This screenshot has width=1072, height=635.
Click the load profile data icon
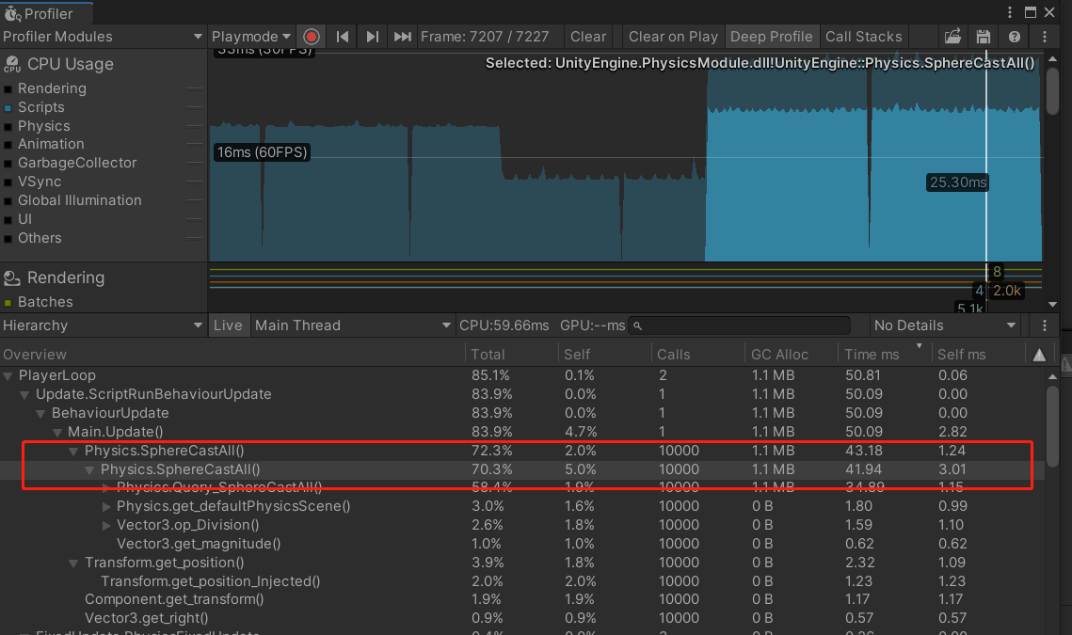[952, 36]
